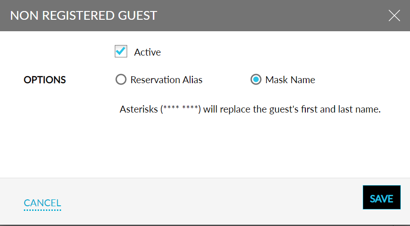Screen dimensions: 410x226
Task: Click the OPTIONS section label
Action: tap(45, 80)
